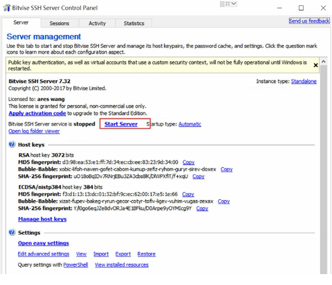332x285 pixels.
Task: Click Send us feedback link
Action: coord(309,21)
